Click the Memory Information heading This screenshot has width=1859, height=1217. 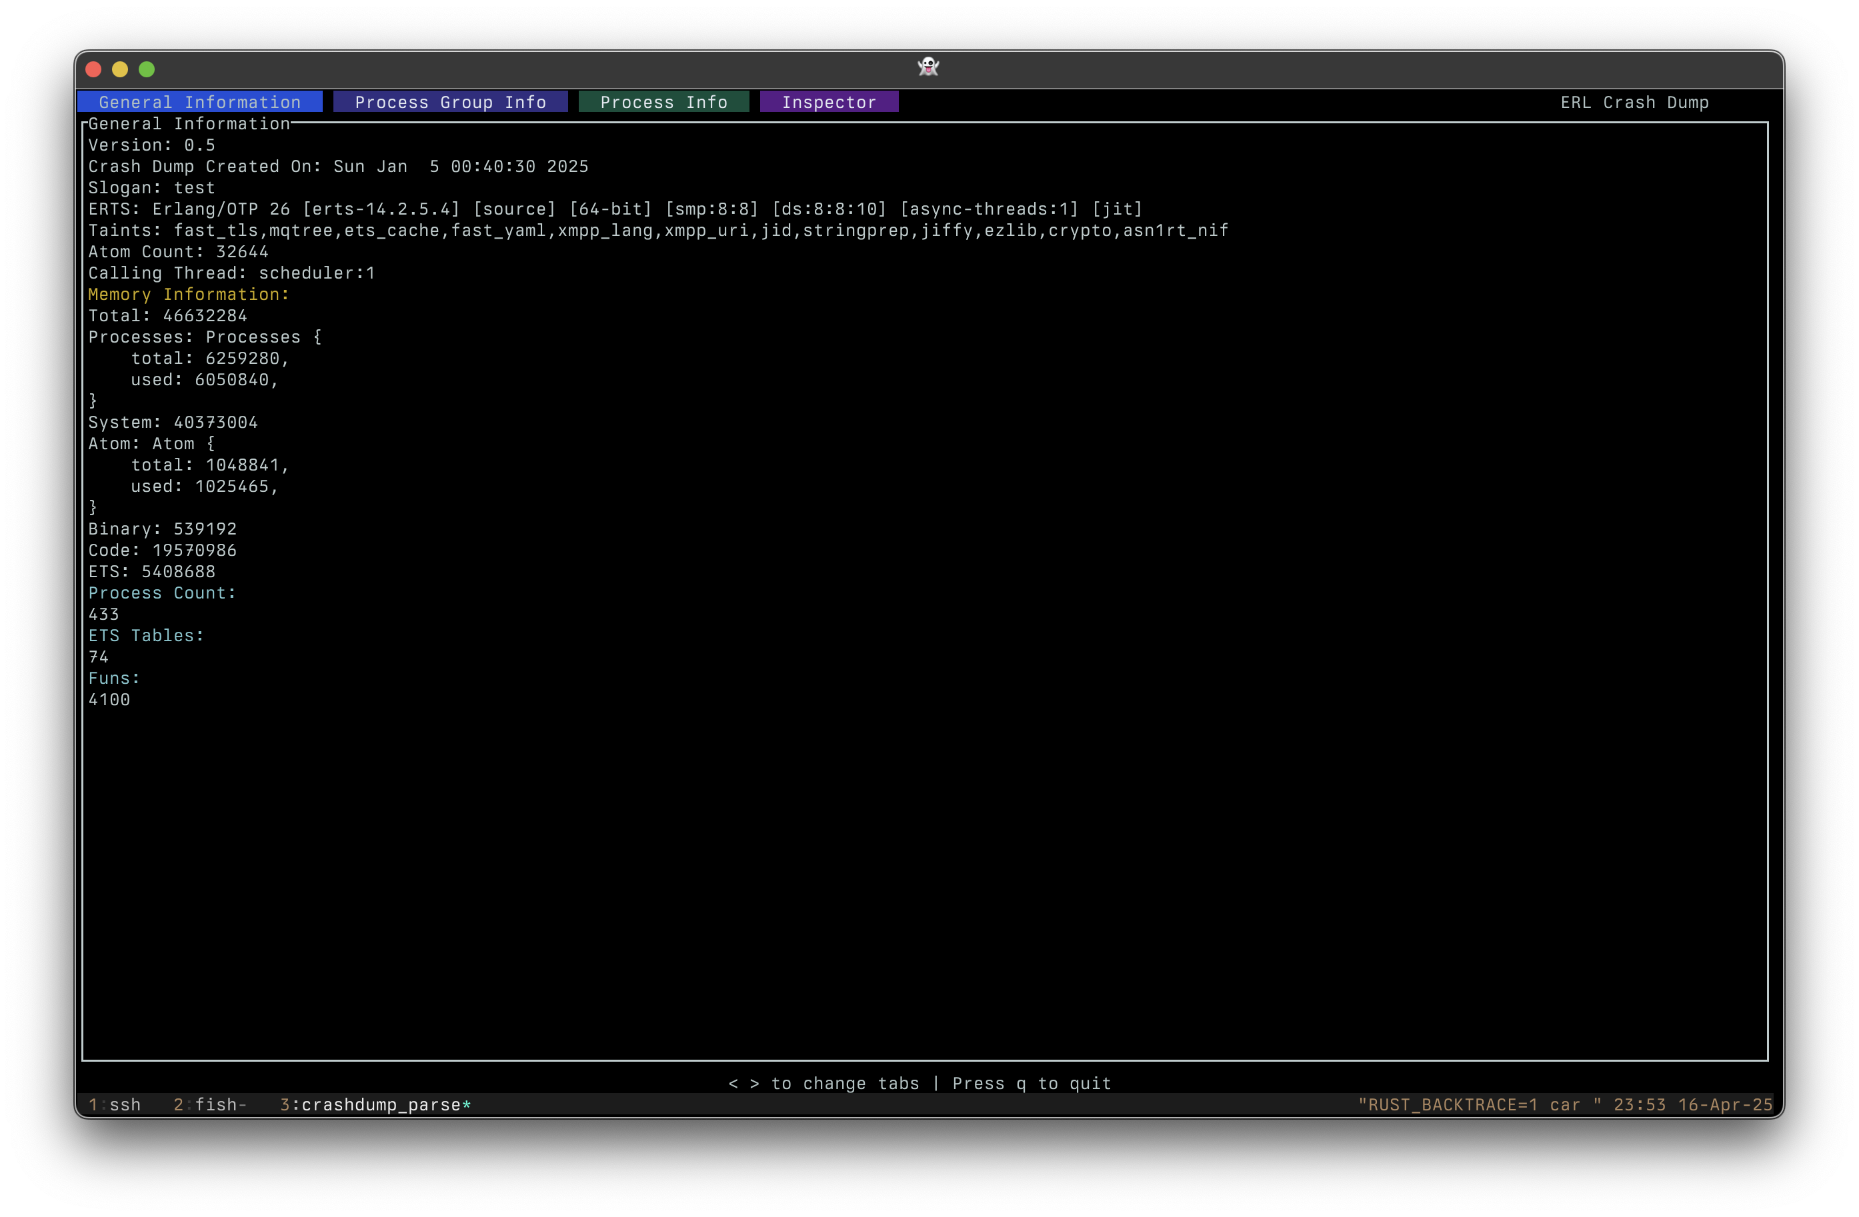[188, 295]
